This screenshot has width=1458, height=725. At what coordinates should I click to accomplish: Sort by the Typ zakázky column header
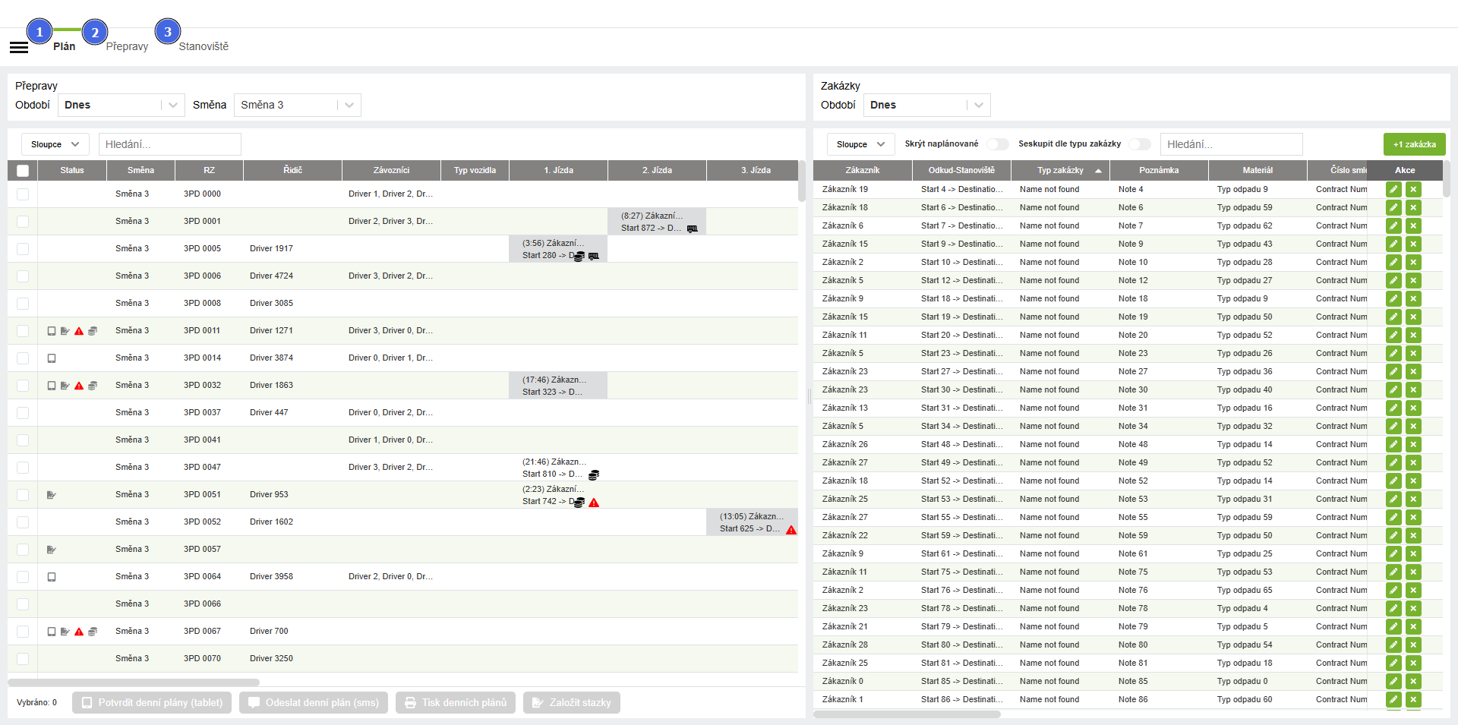(1060, 170)
